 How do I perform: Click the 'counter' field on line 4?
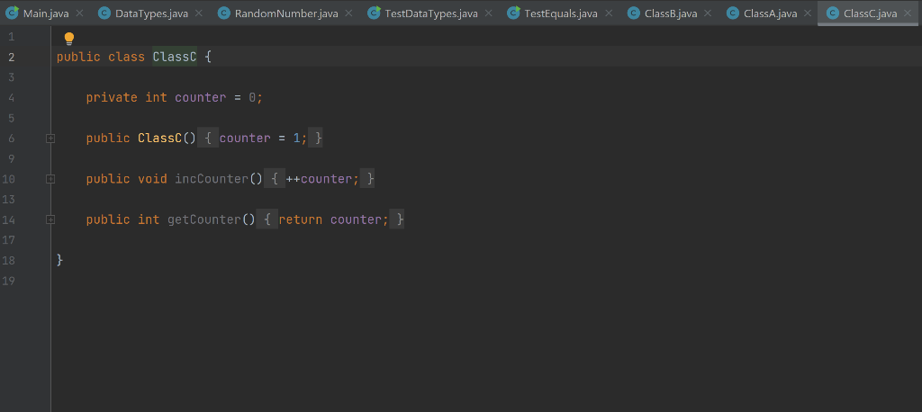[201, 97]
